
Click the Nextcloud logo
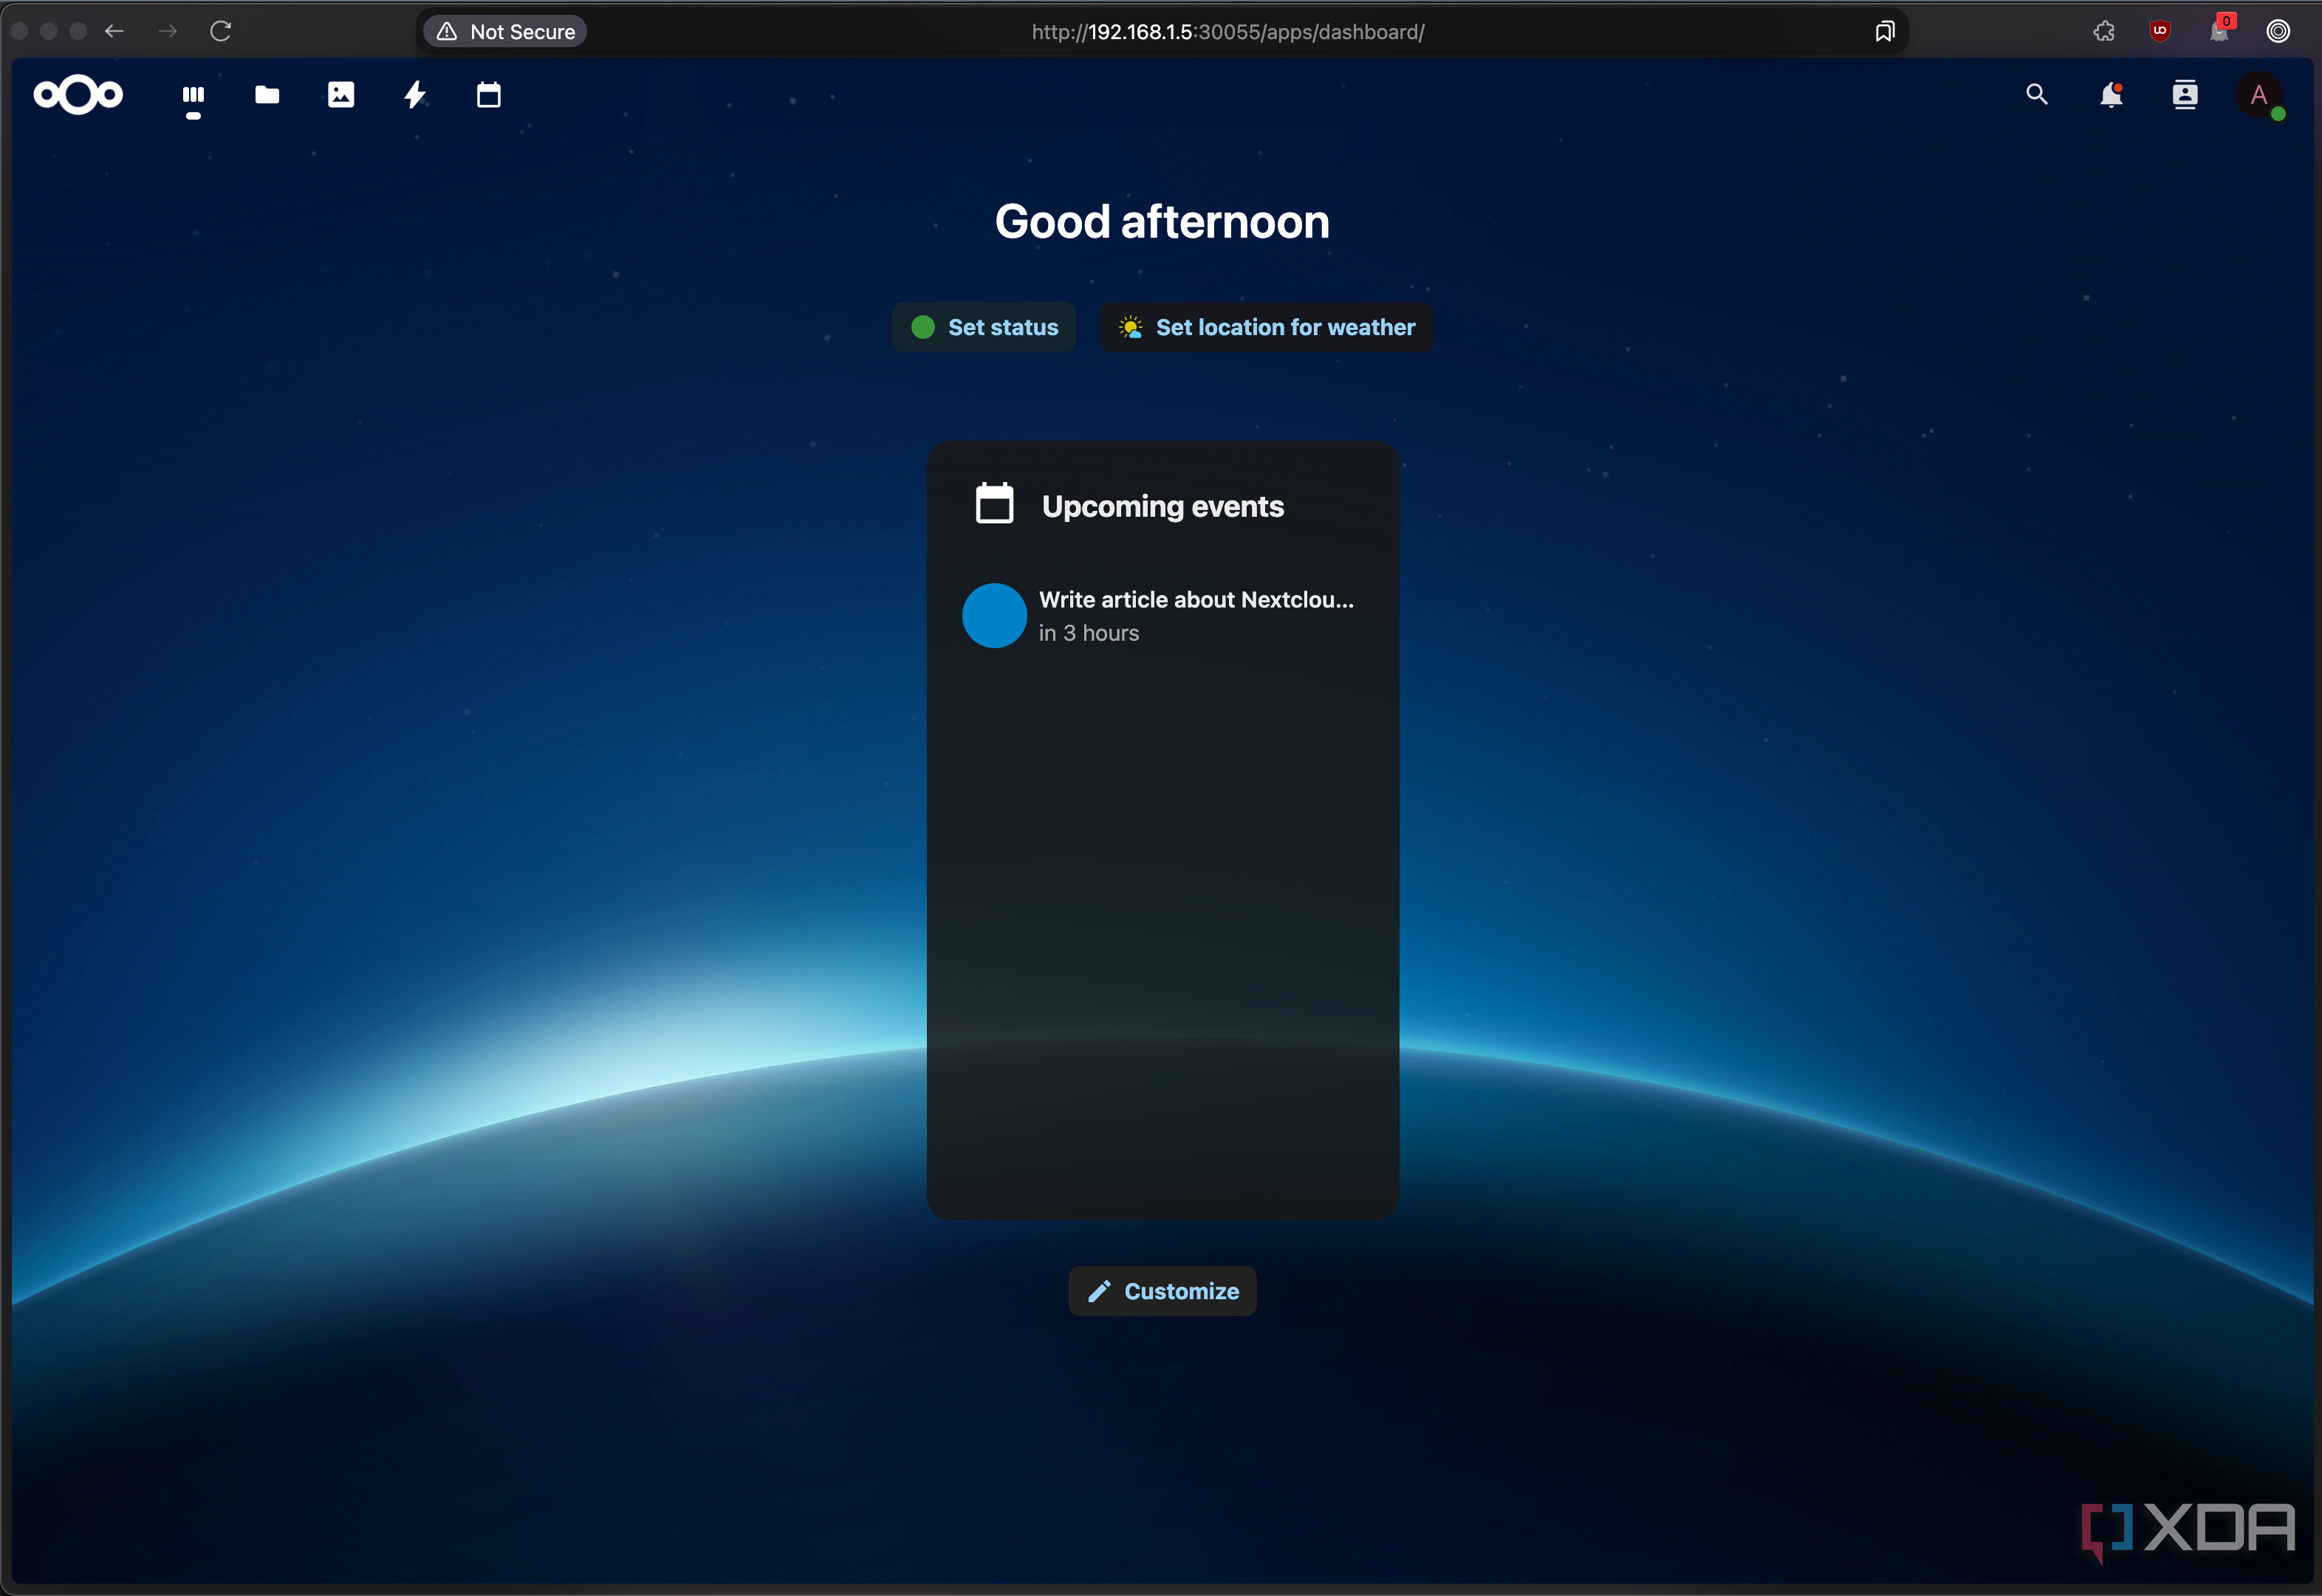[x=78, y=95]
